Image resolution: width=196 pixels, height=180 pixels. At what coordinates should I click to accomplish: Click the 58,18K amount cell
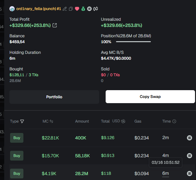pos(83,156)
